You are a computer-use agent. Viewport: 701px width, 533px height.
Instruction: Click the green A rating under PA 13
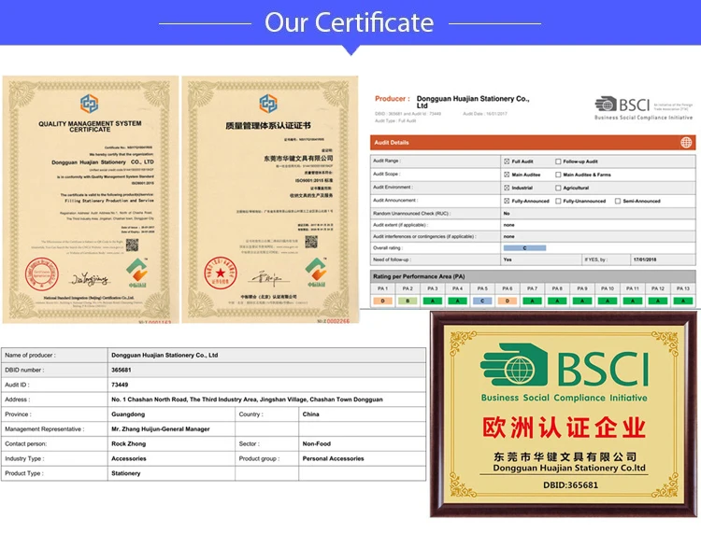683,301
